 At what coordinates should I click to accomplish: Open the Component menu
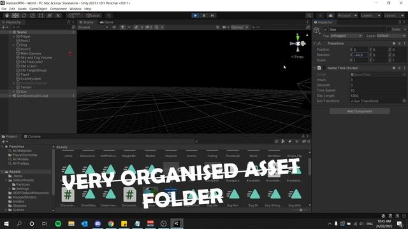58,9
